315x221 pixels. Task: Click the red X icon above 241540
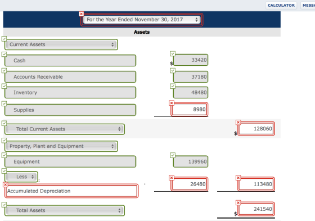tap(238, 202)
